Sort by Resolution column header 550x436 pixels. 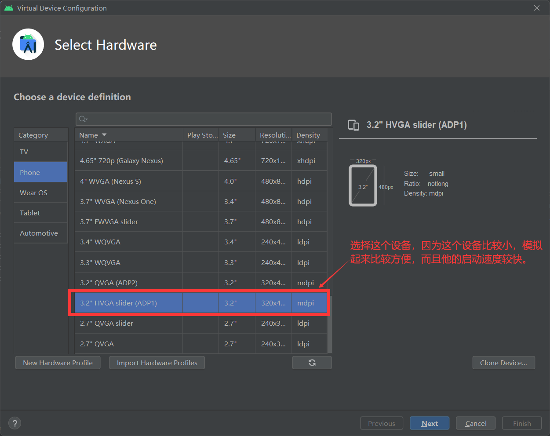pyautogui.click(x=273, y=135)
